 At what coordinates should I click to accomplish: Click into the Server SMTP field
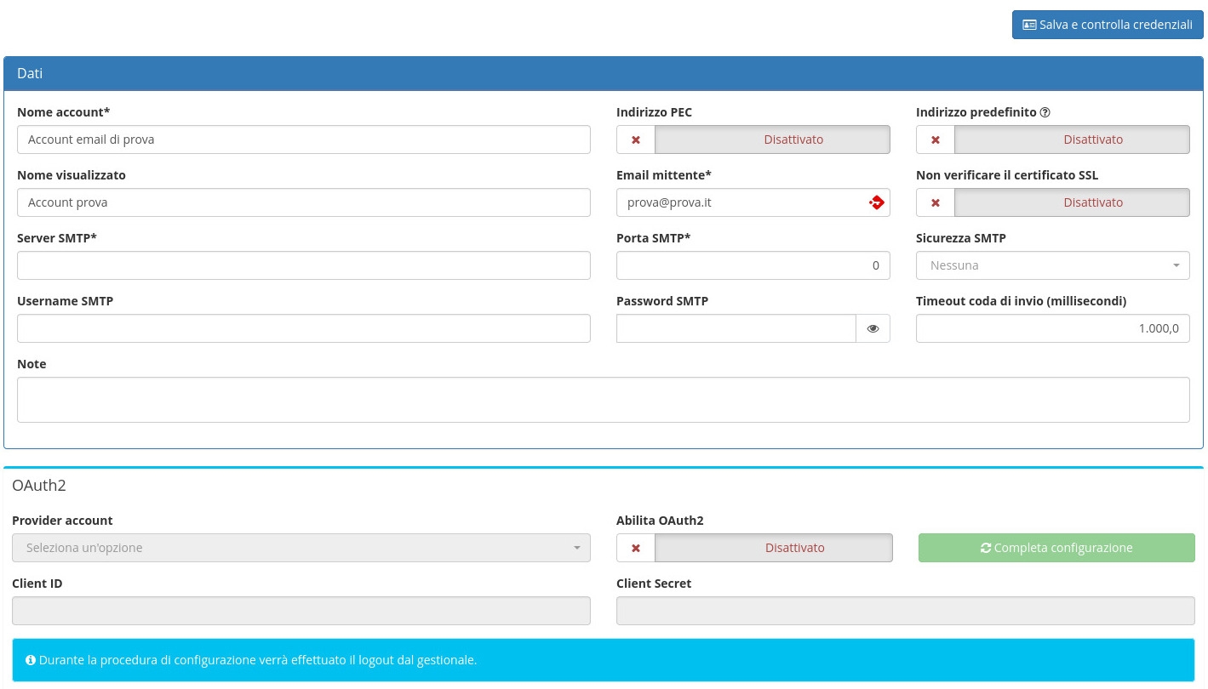pos(303,265)
